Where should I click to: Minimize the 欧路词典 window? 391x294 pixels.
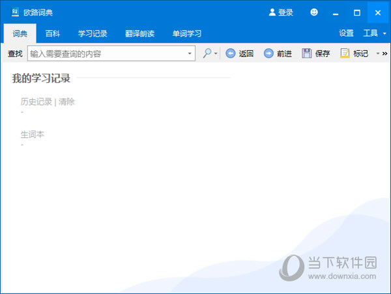(336, 13)
